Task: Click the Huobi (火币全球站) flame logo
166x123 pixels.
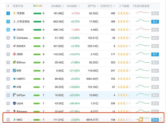Action: [x=14, y=21]
